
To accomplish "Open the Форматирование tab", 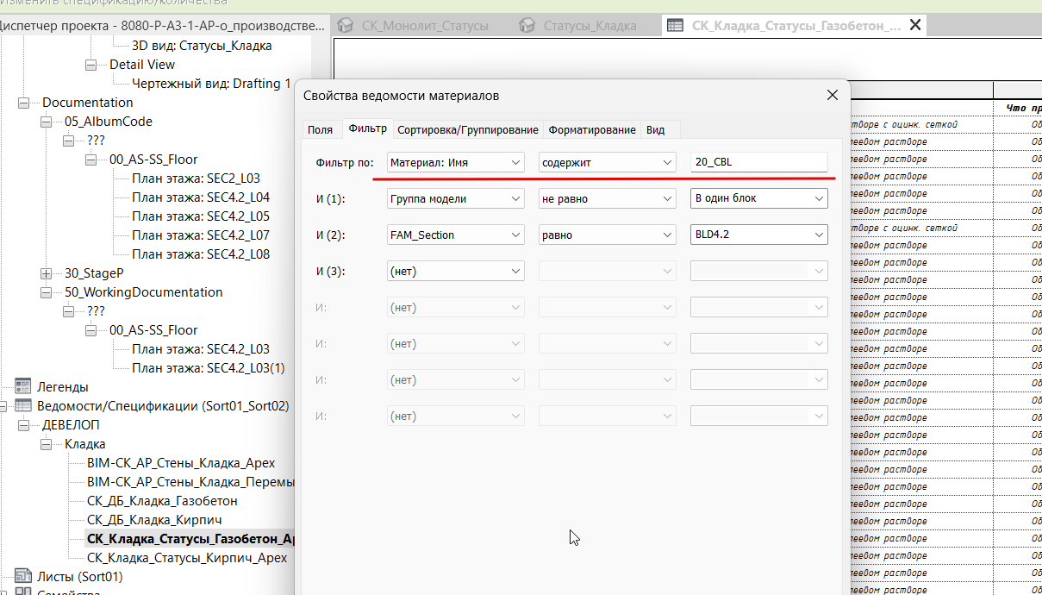I will point(592,129).
